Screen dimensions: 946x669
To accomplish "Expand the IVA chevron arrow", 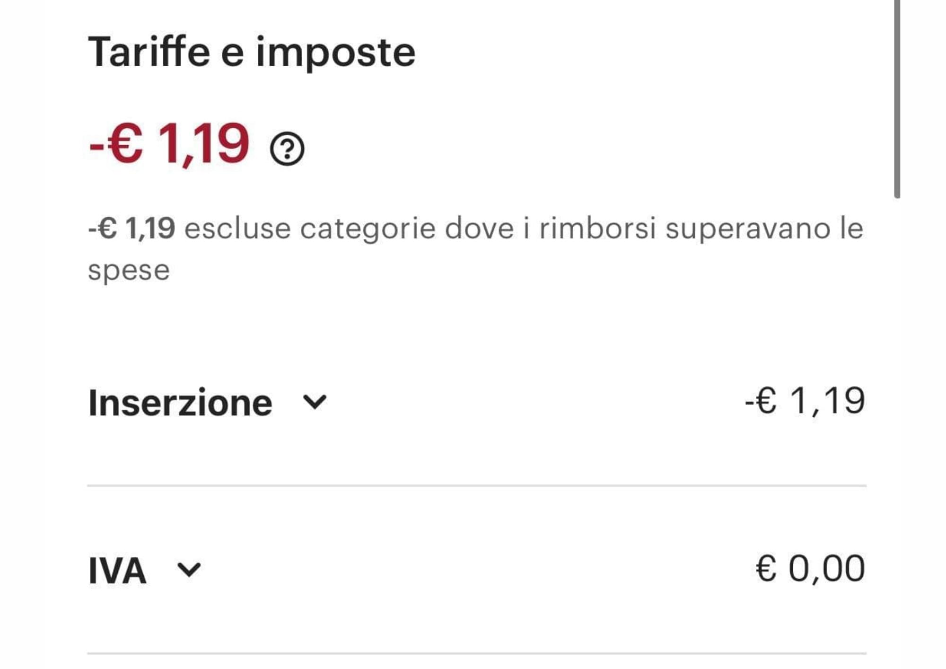I will 189,570.
